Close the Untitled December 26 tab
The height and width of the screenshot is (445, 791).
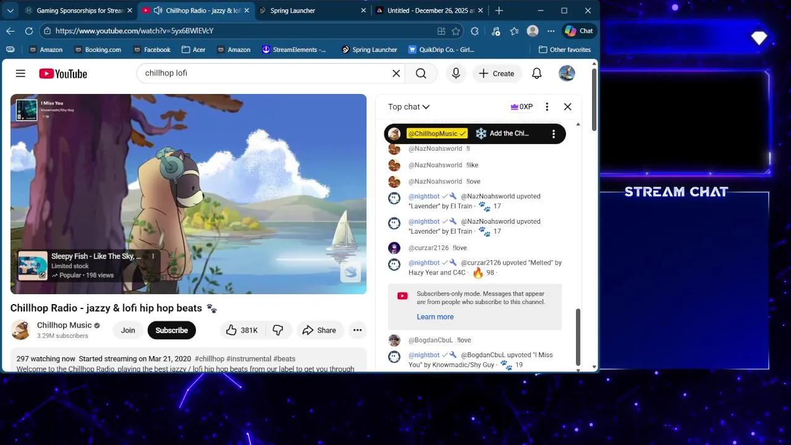481,11
